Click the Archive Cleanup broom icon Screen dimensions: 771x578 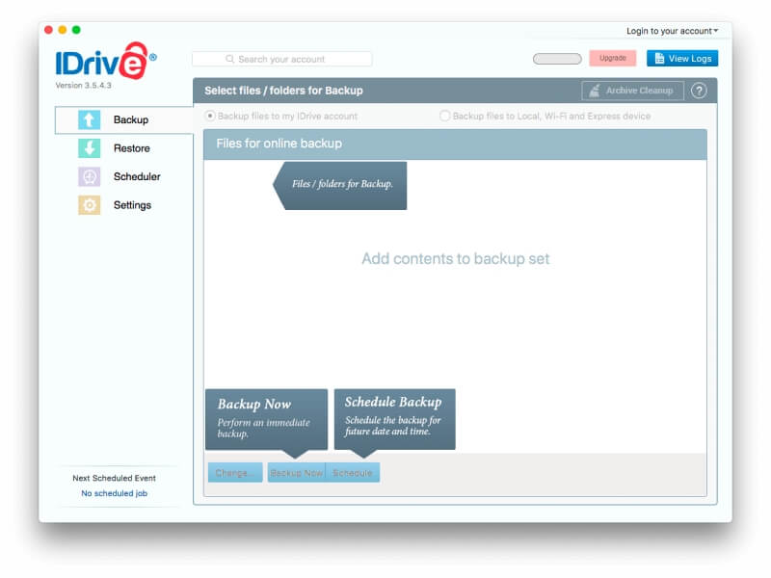[x=594, y=89]
